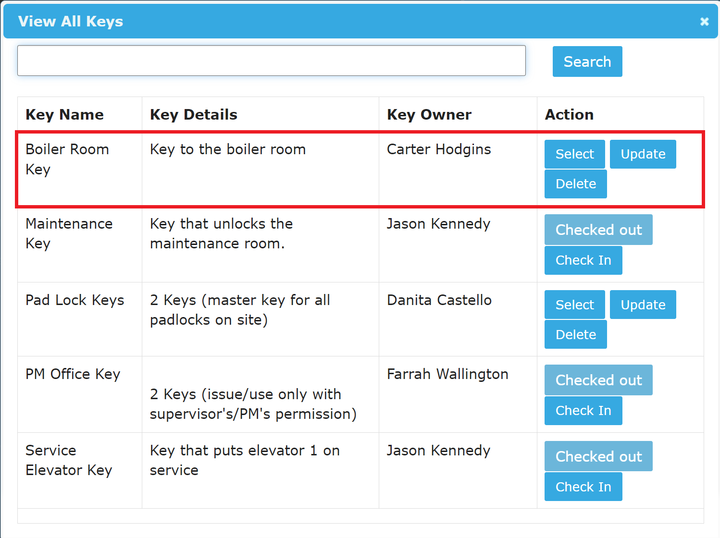Click owner 'Danita Castello'

[x=439, y=300]
